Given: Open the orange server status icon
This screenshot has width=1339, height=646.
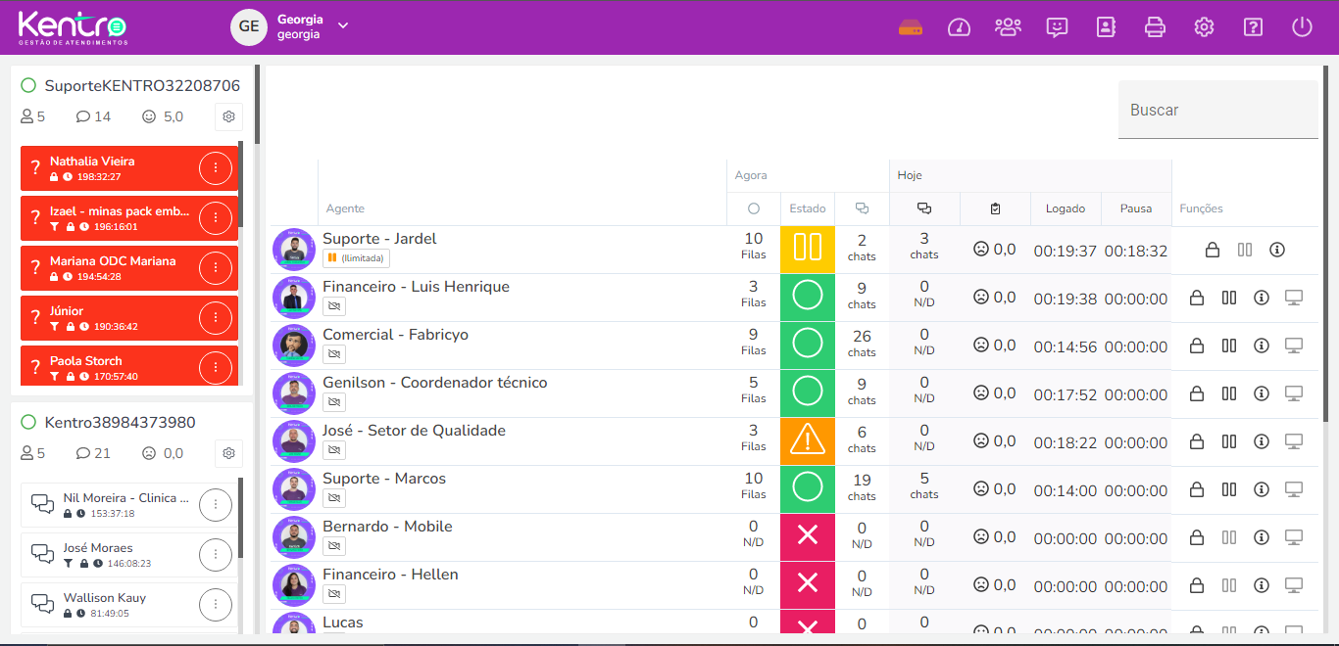Looking at the screenshot, I should pyautogui.click(x=911, y=27).
